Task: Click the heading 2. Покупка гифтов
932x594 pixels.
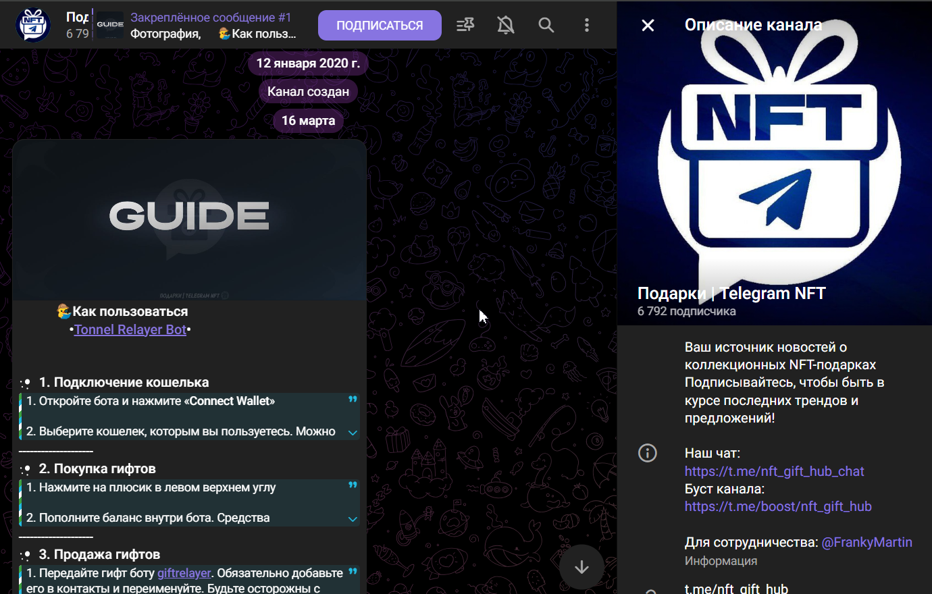Action: coord(97,468)
